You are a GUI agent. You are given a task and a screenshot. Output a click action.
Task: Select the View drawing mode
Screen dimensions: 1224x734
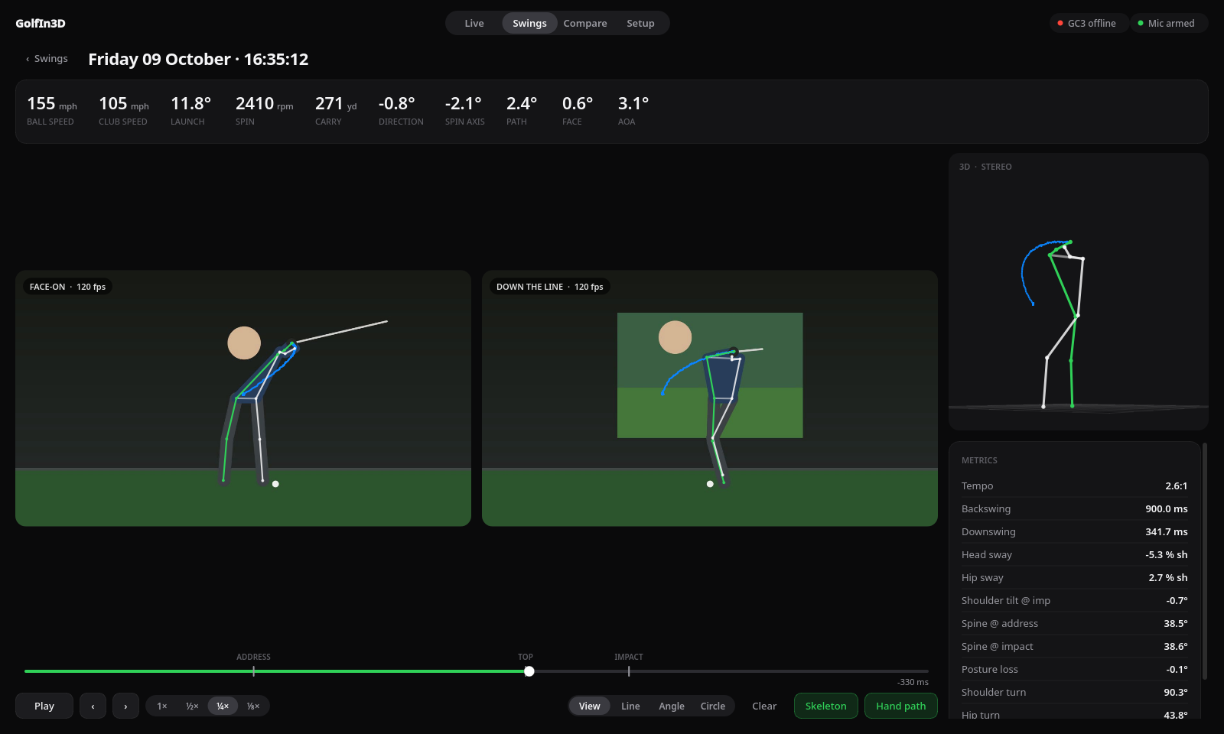[590, 706]
